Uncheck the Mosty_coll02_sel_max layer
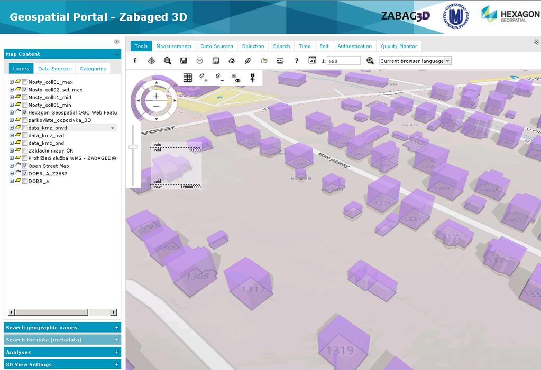The width and height of the screenshot is (541, 370). click(25, 90)
